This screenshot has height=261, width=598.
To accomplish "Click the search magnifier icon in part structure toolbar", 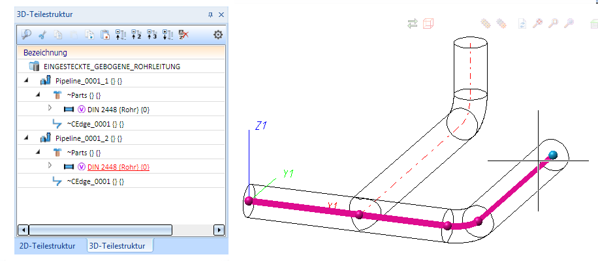I will click(26, 35).
